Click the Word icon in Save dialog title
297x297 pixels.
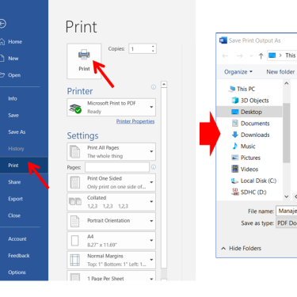(x=223, y=40)
